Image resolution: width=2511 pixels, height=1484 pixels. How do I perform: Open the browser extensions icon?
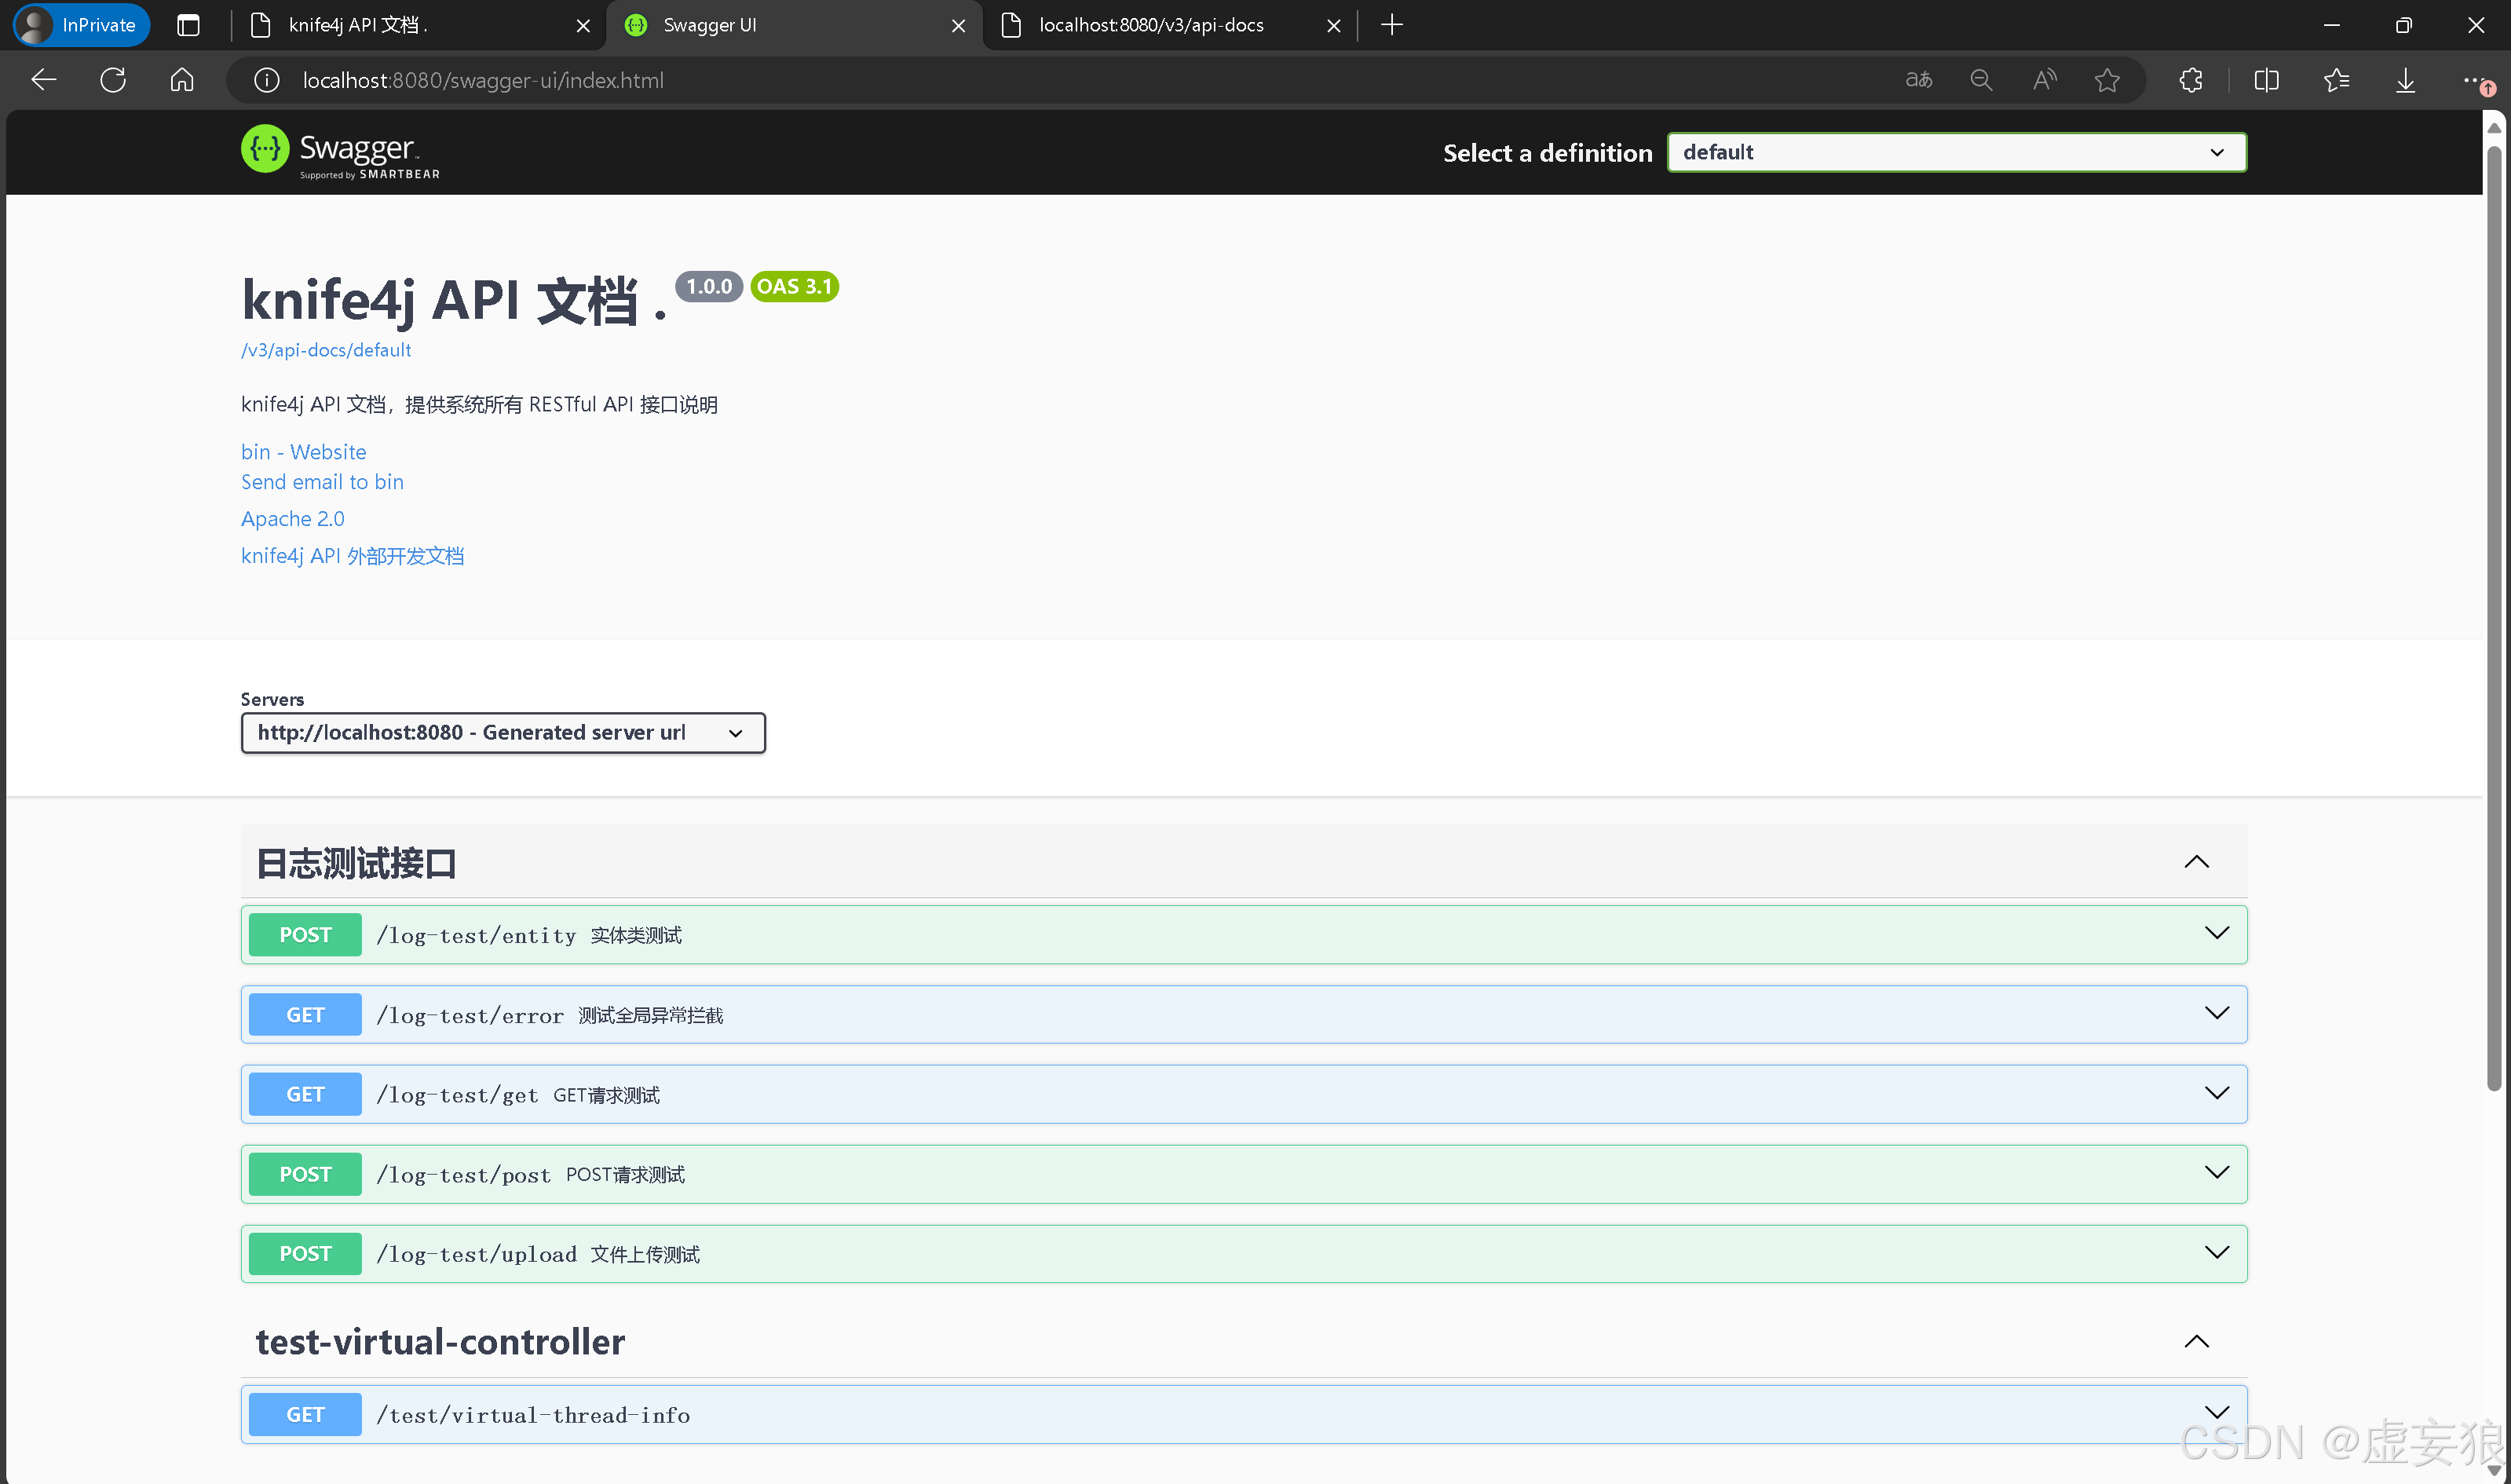tap(2190, 80)
